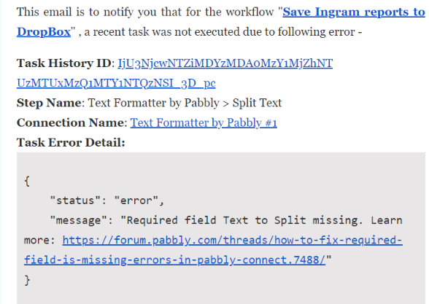Click the closing curly brace of the JSON
Image resolution: width=429 pixels, height=304 pixels.
(27, 280)
